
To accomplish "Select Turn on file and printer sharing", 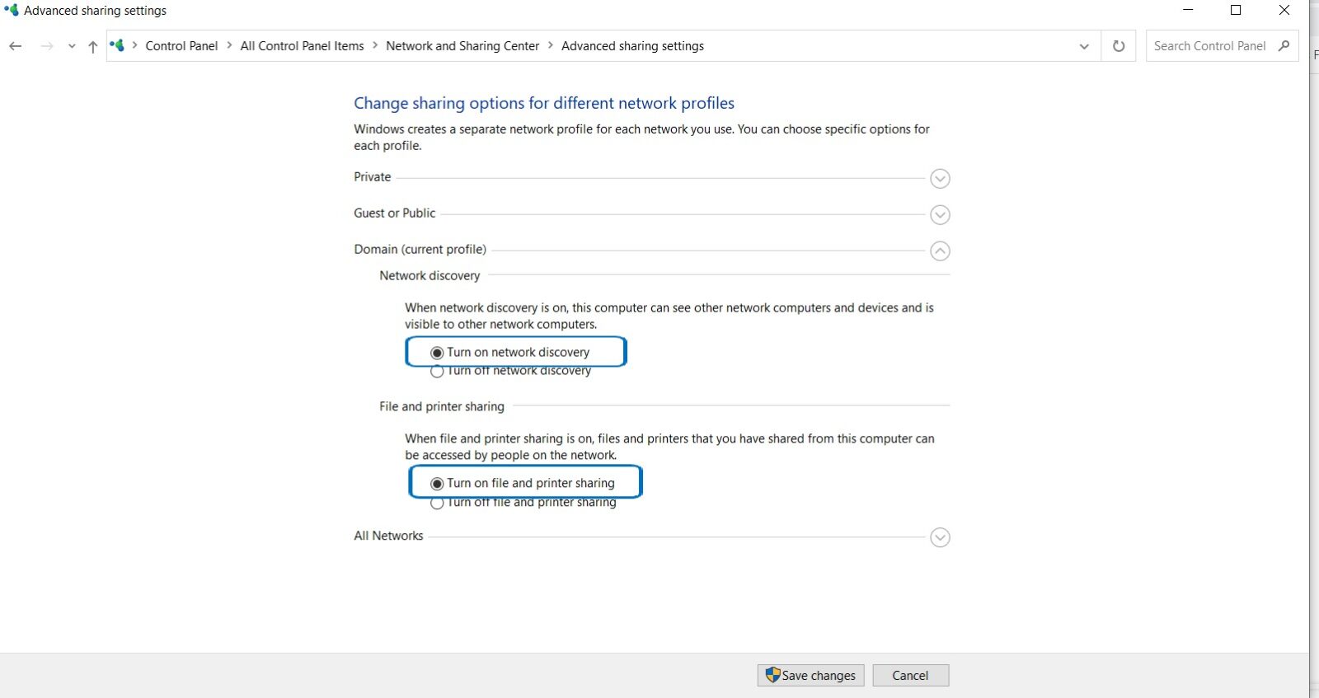I will click(437, 484).
